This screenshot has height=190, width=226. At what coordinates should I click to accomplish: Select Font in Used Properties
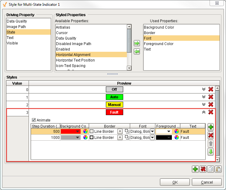pyautogui.click(x=182, y=38)
